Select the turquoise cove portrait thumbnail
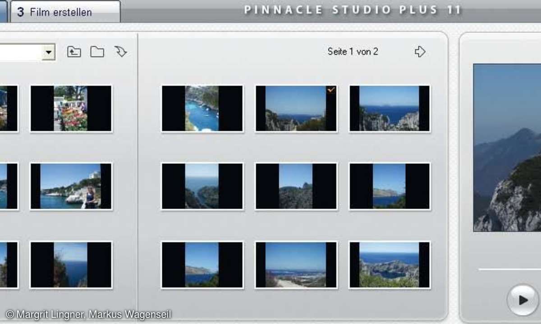 tap(202, 108)
